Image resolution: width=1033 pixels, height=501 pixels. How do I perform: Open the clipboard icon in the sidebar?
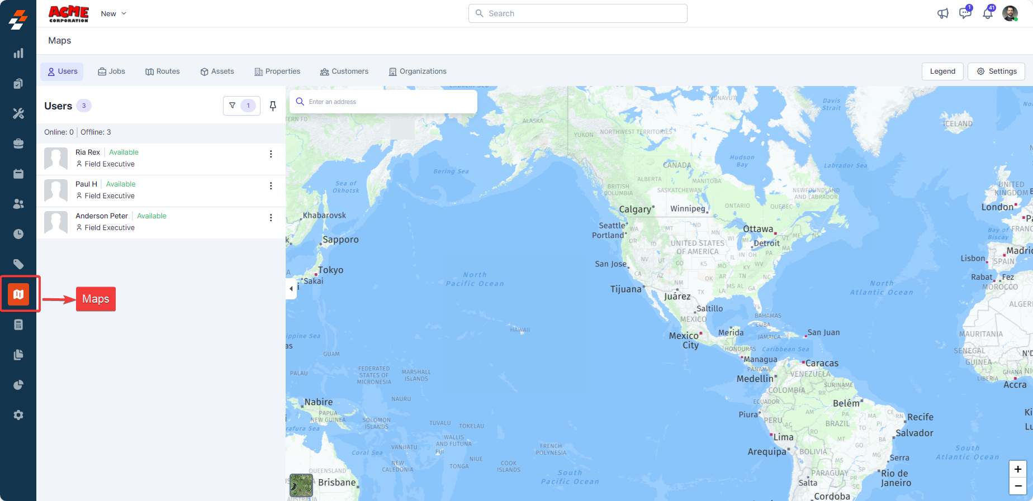[18, 83]
